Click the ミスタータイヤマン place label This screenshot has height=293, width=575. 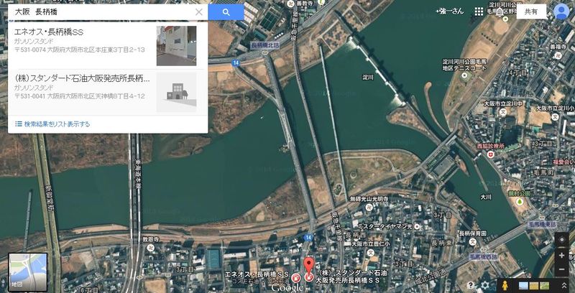tap(385, 226)
